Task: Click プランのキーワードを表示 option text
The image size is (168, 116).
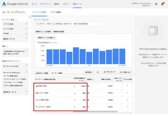Action: (13, 82)
